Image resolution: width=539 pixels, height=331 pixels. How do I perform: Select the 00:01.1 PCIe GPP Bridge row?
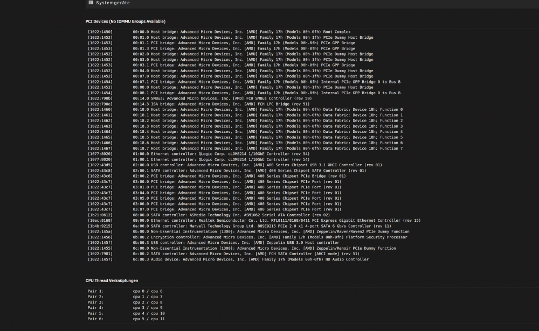coord(221,43)
